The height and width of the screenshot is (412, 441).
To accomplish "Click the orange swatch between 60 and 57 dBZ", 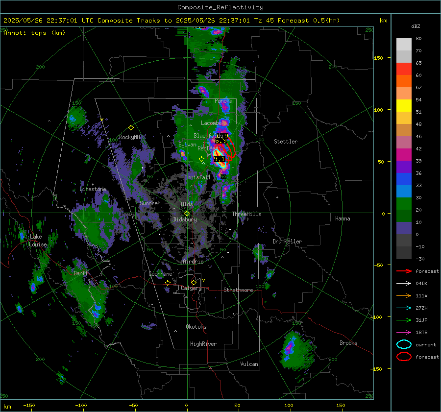I will 404,81.
